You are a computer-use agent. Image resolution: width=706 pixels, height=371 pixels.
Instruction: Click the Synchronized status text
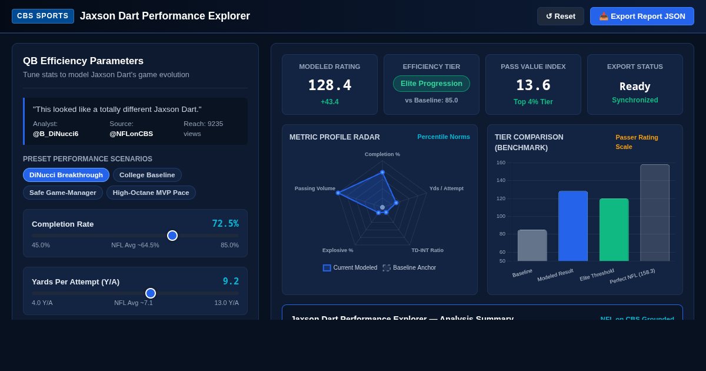click(635, 100)
